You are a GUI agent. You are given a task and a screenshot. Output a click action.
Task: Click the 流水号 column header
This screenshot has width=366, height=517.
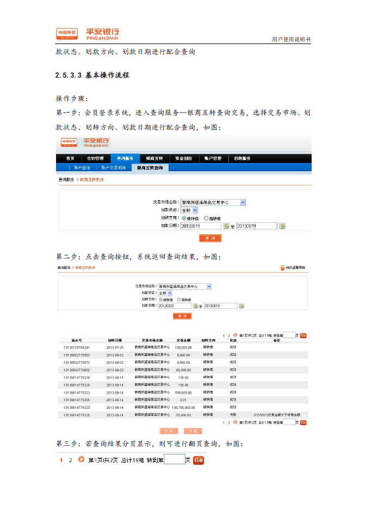(x=77, y=340)
